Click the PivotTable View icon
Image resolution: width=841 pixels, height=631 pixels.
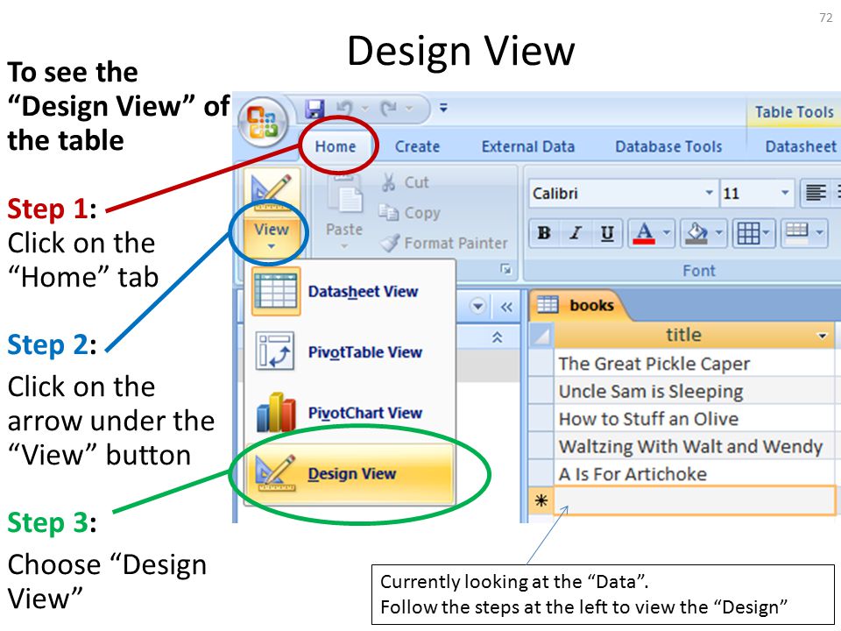coord(274,351)
